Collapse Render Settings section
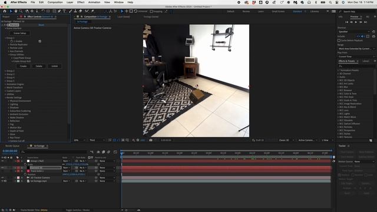The width and height of the screenshot is (377, 212). (5, 98)
